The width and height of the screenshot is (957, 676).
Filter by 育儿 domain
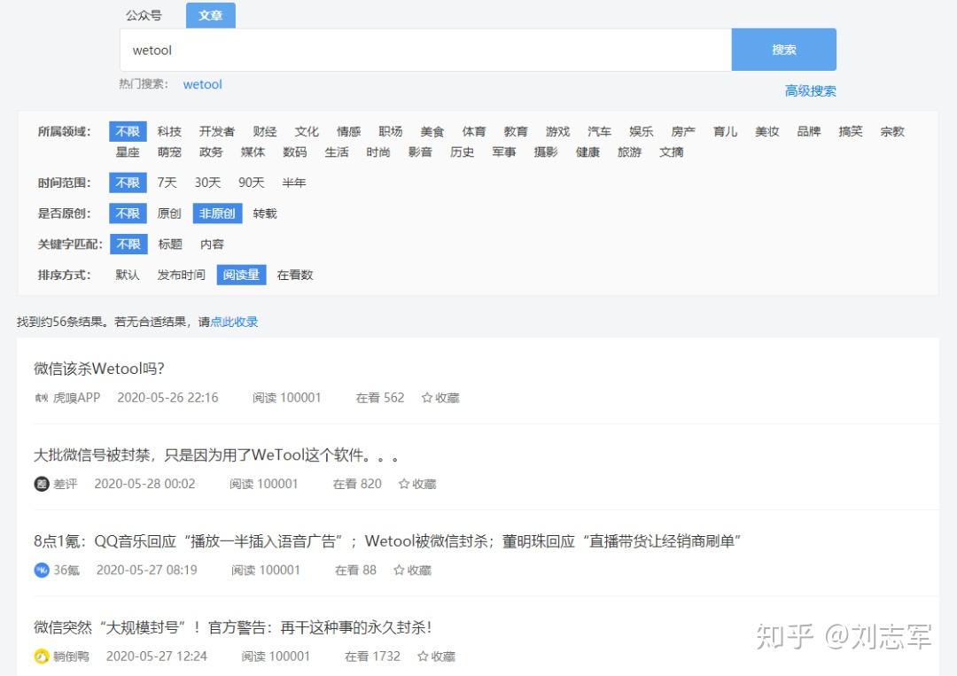(x=725, y=131)
